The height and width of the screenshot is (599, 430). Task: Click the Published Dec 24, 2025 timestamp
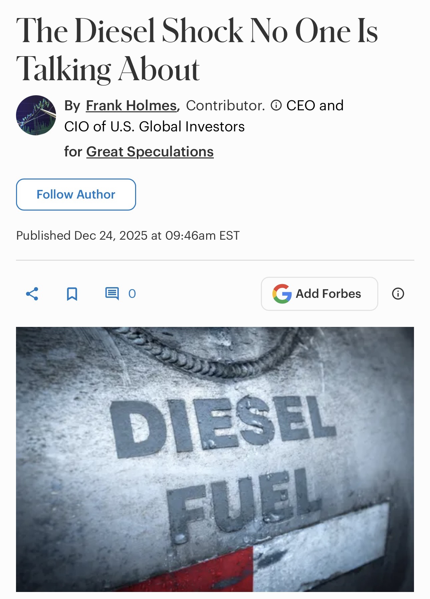point(128,235)
